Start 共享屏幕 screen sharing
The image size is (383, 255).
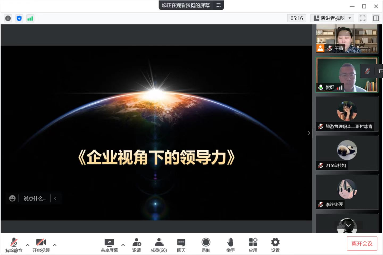click(109, 245)
